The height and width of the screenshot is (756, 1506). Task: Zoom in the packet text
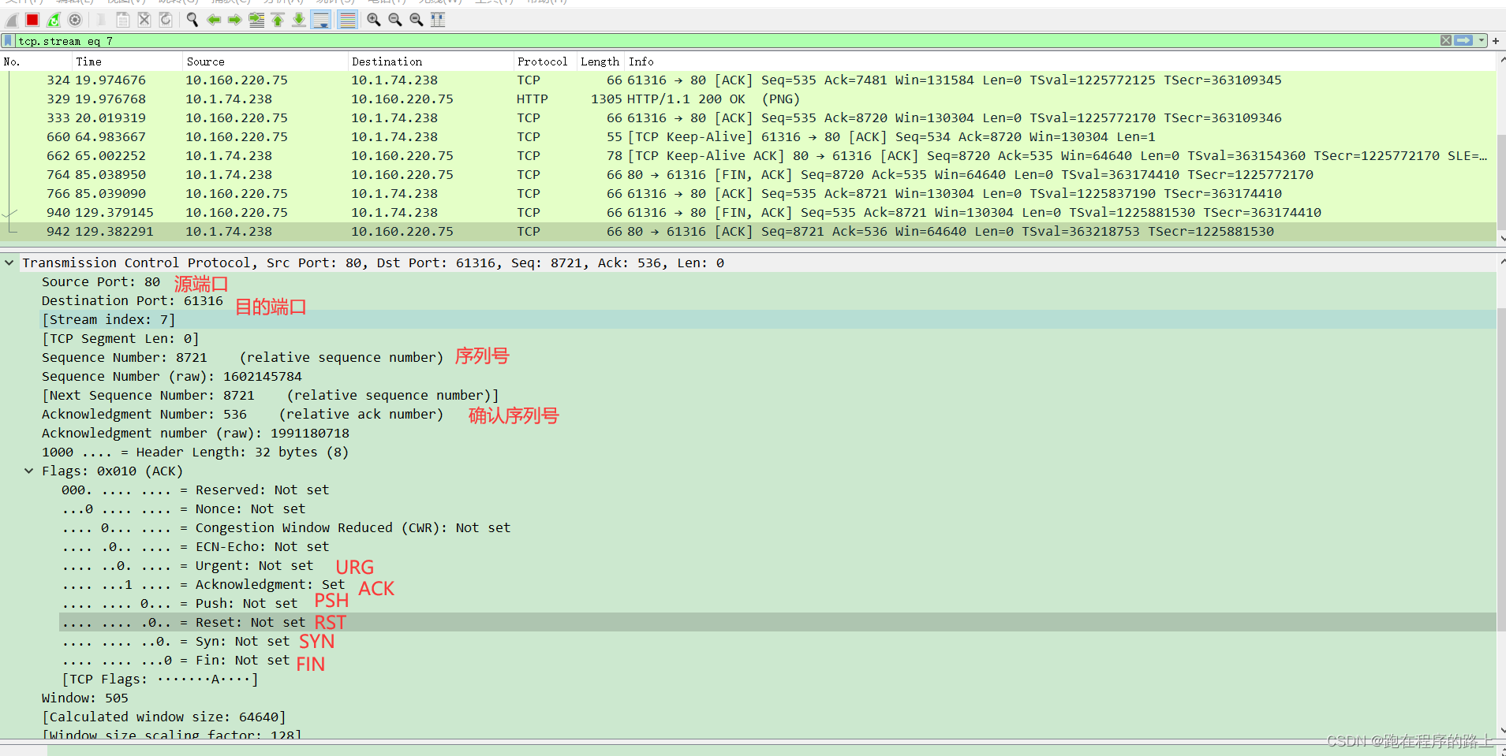pos(374,20)
